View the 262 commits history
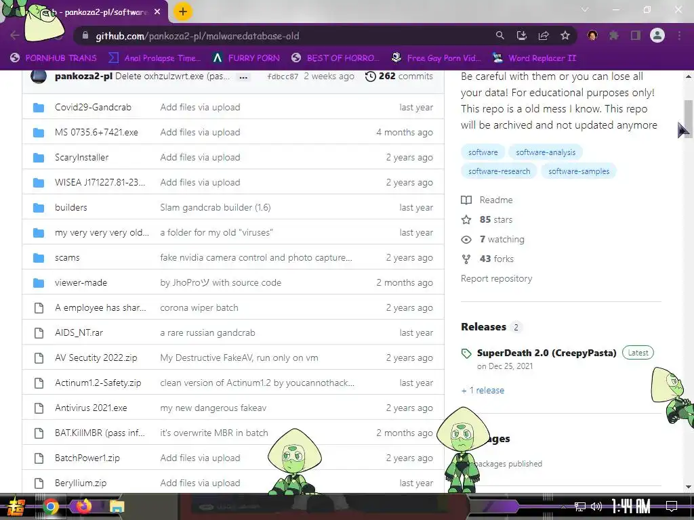 (x=399, y=76)
